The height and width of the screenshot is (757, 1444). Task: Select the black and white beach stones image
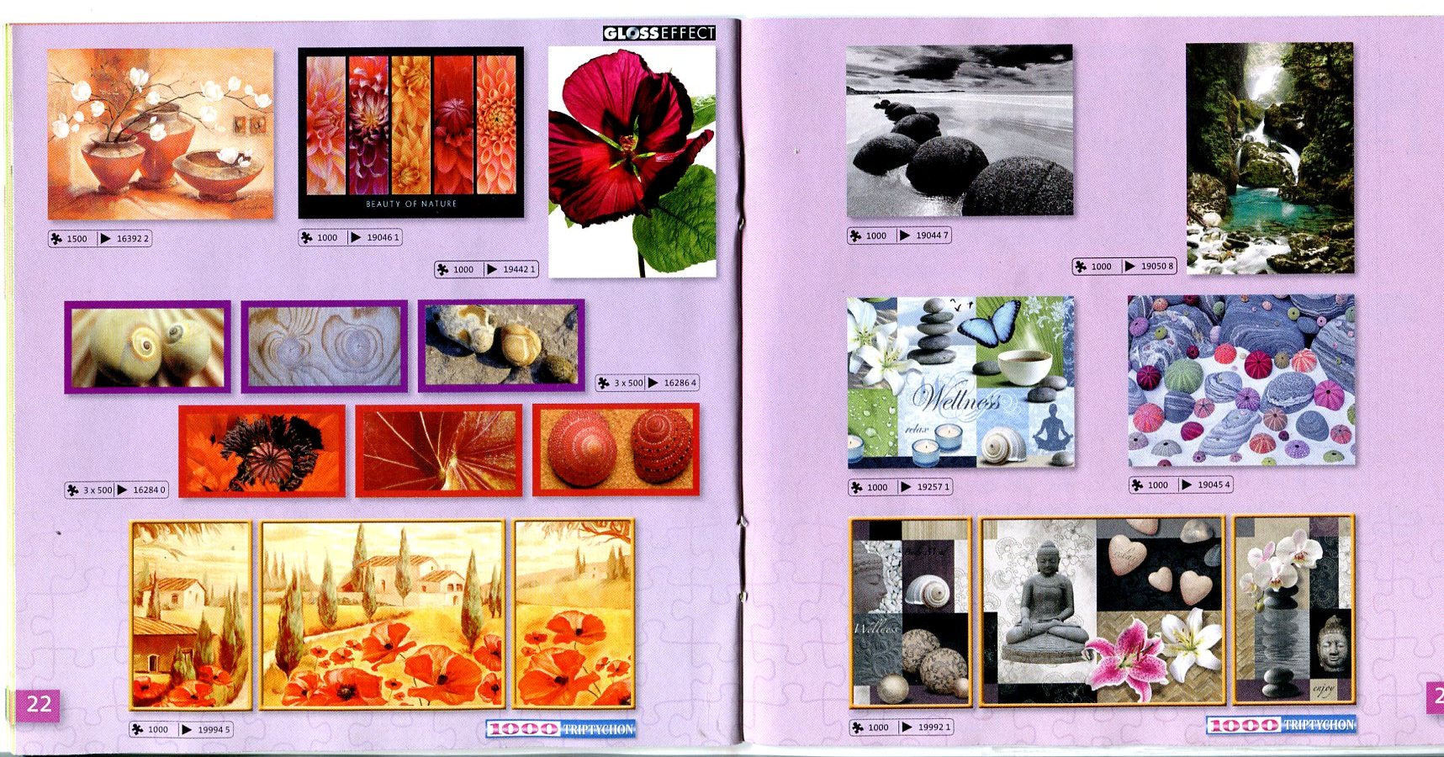click(x=960, y=131)
